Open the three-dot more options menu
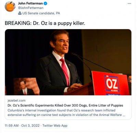 [x=129, y=3]
